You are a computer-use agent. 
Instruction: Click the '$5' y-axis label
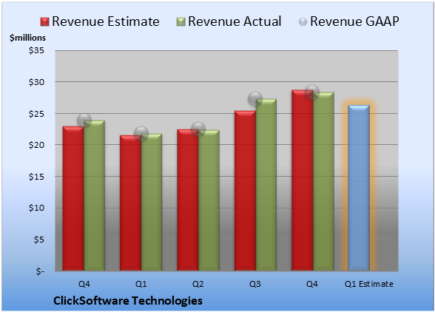[x=39, y=240]
